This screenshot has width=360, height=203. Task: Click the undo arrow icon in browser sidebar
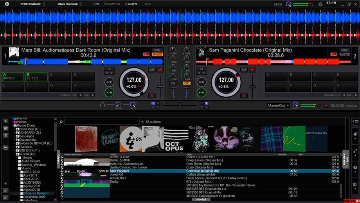coord(5,148)
